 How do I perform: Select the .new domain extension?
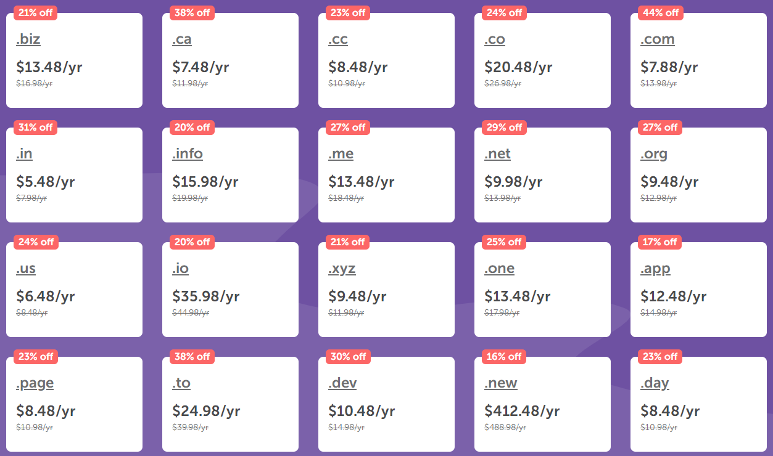point(501,383)
